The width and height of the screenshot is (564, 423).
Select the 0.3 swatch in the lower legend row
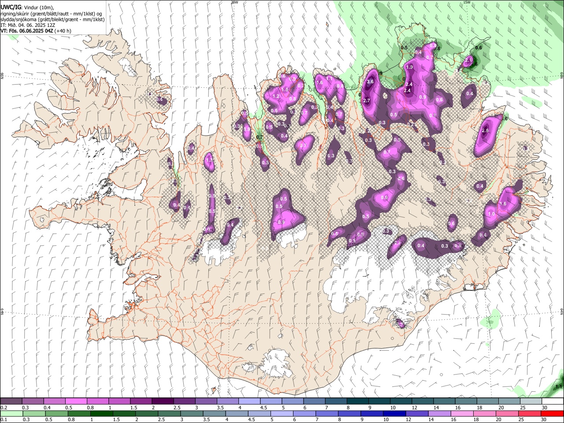pos(33,413)
